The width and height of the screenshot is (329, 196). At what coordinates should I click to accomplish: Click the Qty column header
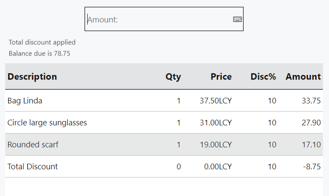coord(173,77)
